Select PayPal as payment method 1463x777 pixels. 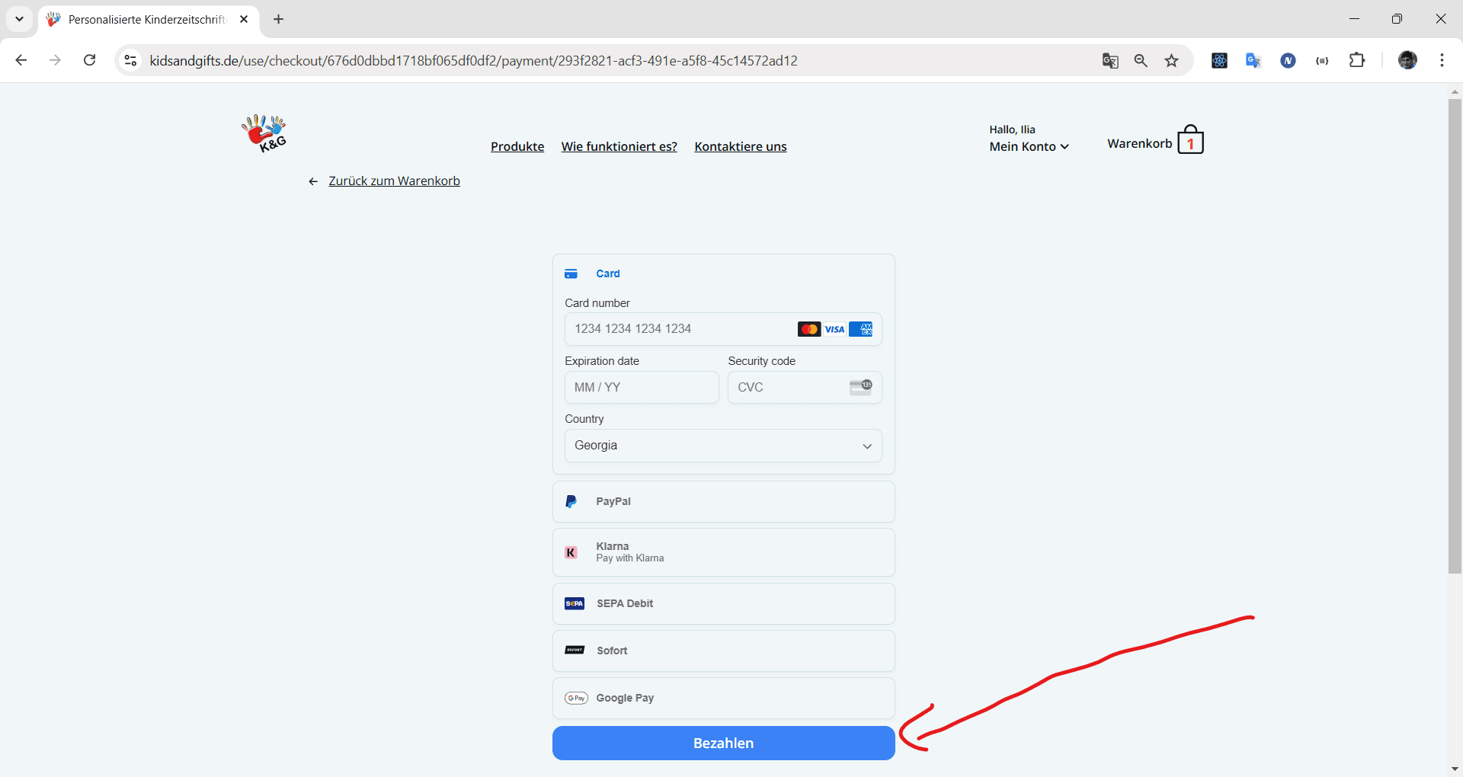click(723, 501)
